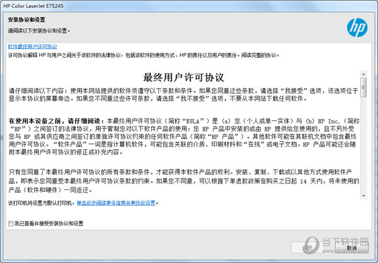
Task: Click the window title HP Color LaserJet E75245
Action: (x=33, y=6)
